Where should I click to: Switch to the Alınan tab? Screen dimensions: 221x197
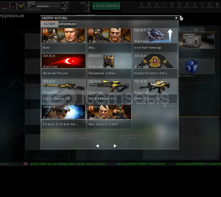click(x=49, y=24)
